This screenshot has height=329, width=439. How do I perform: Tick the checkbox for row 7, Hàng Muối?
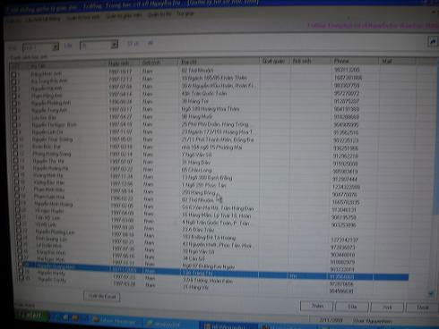tap(14, 118)
